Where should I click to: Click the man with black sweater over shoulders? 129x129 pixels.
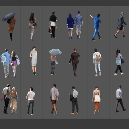click(x=53, y=24)
